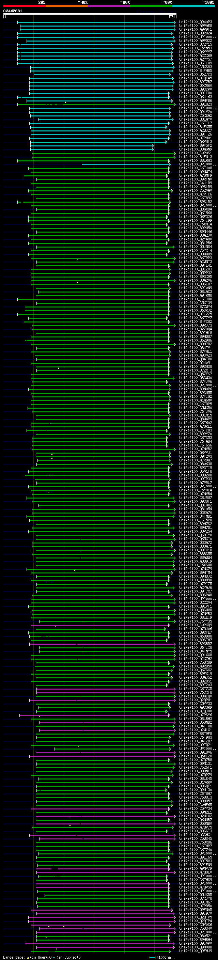Select the UniRef100_Q6YVJ1 hit label
218x960 pixels.
pyautogui.click(x=196, y=453)
